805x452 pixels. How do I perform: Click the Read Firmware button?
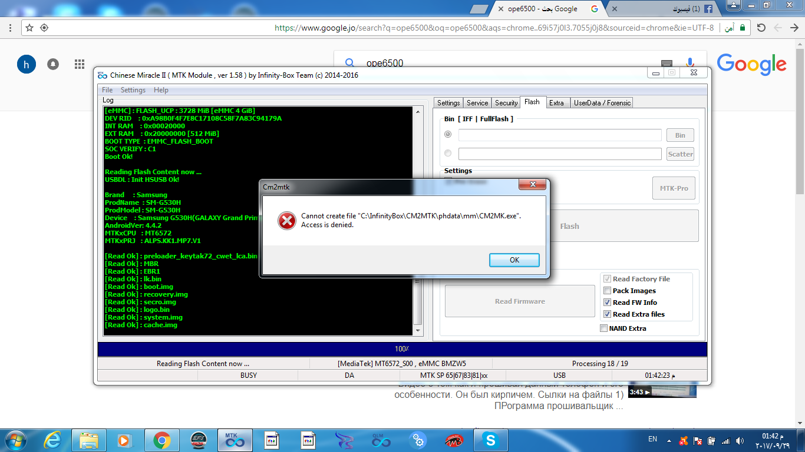(x=520, y=301)
